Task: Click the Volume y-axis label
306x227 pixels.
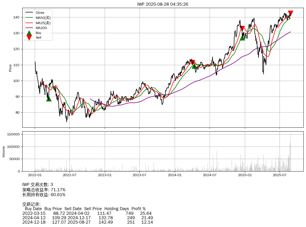Action: pos(4,152)
